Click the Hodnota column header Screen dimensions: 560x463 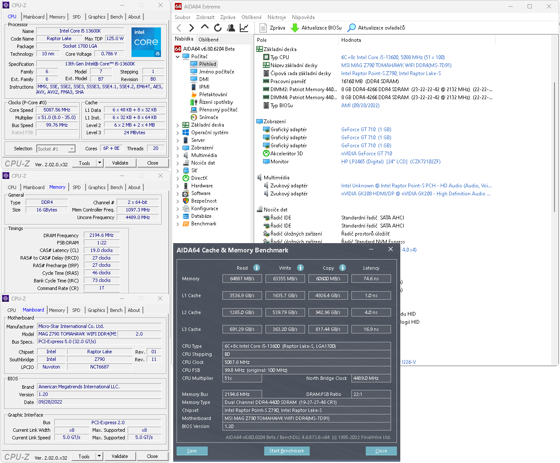351,40
